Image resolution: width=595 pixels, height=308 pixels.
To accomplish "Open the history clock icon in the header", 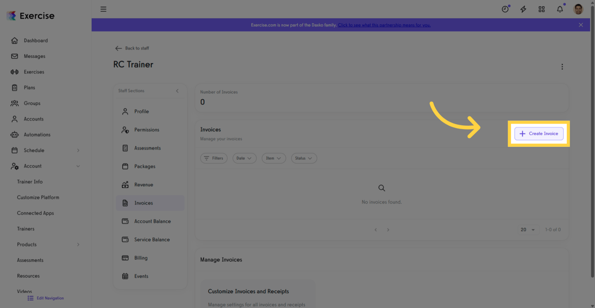I will [504, 9].
